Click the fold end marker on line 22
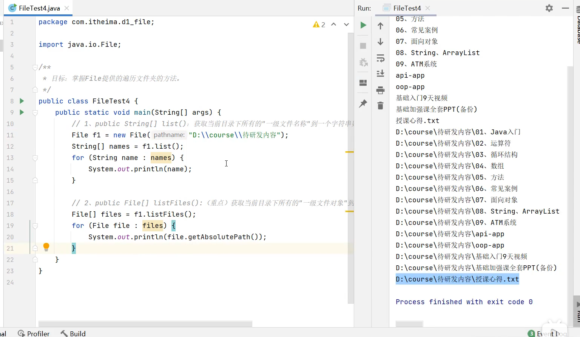 click(35, 260)
